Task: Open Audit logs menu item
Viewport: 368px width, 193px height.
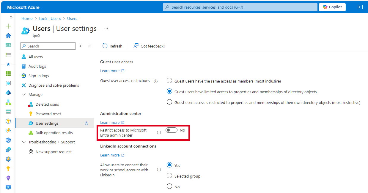Action: [37, 66]
